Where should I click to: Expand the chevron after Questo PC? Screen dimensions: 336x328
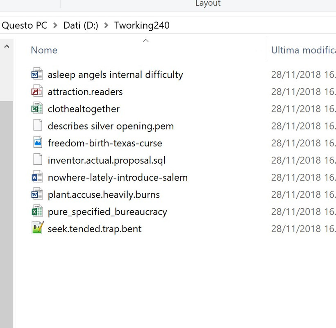(x=55, y=25)
